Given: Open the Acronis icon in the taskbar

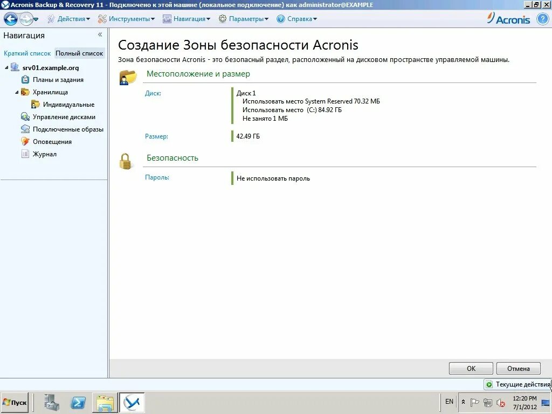Looking at the screenshot, I should pyautogui.click(x=132, y=402).
